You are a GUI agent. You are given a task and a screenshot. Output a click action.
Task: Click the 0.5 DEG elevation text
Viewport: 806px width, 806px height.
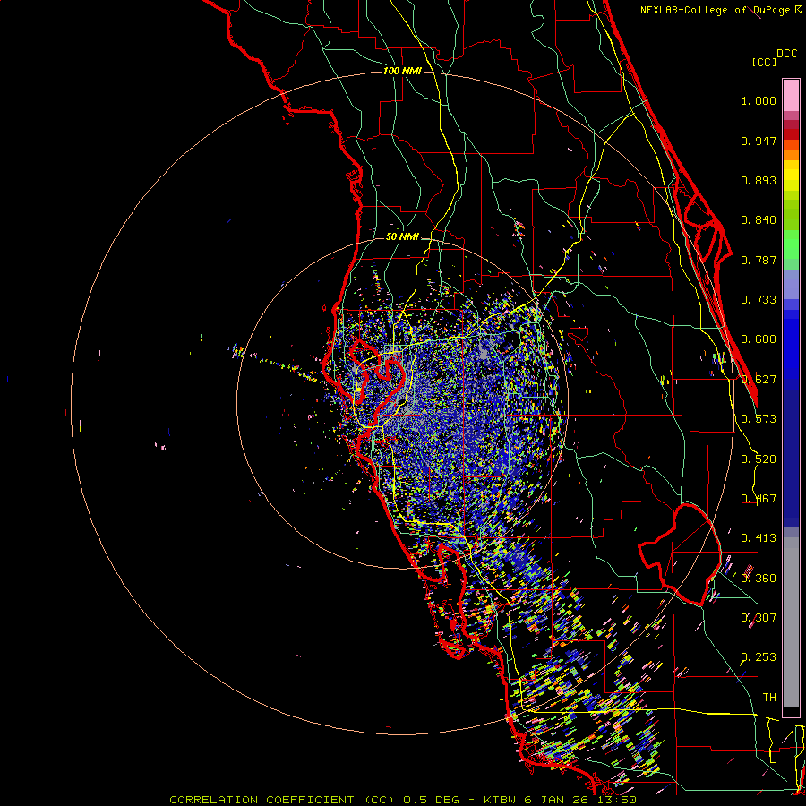click(431, 800)
